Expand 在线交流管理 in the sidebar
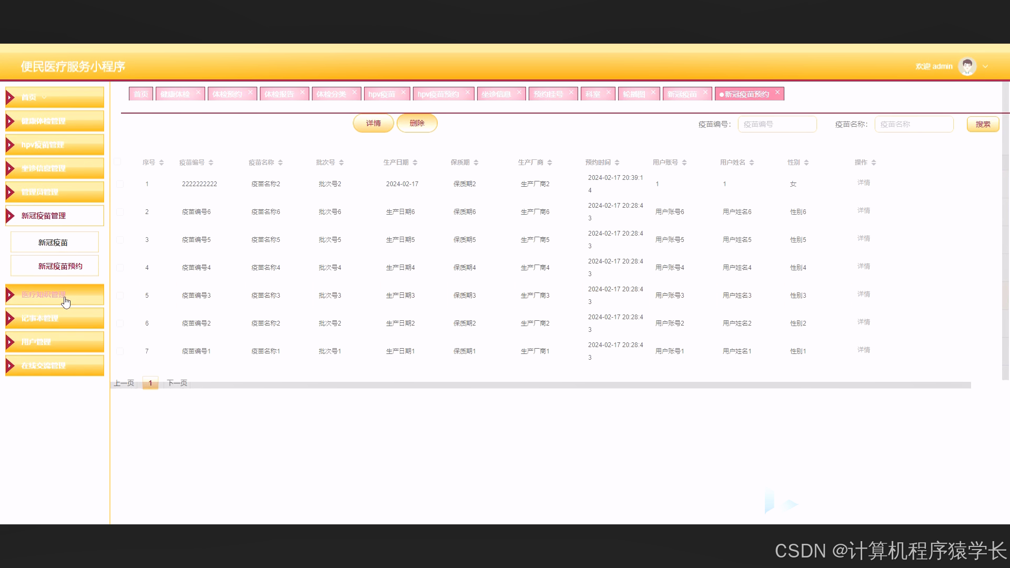 (55, 366)
